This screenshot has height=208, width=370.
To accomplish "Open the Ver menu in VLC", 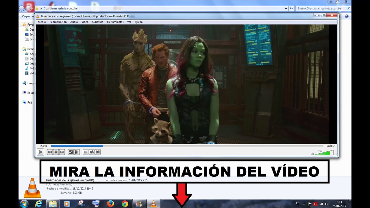I will pos(129,22).
